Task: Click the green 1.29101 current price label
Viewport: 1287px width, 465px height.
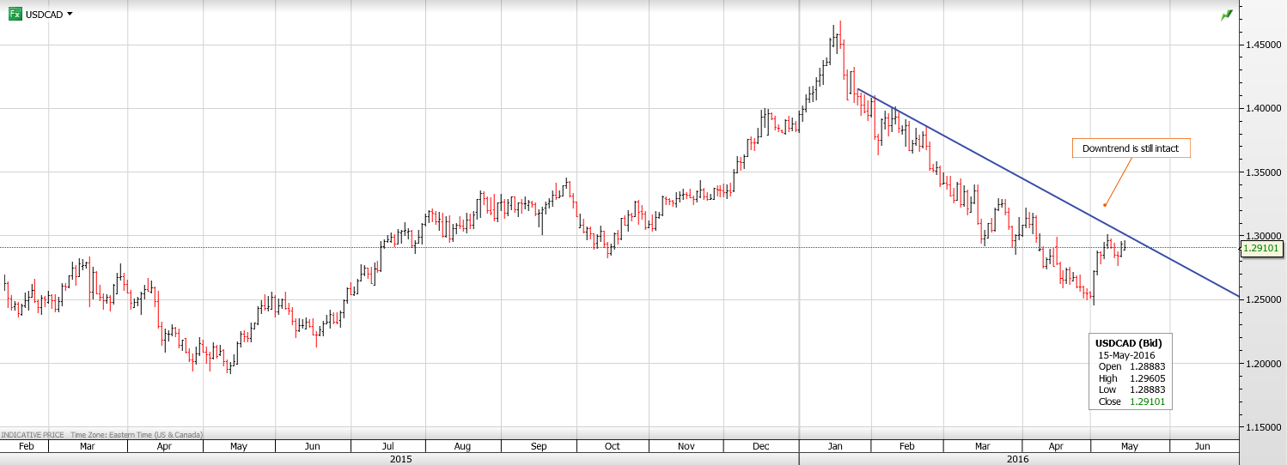Action: tap(1262, 249)
